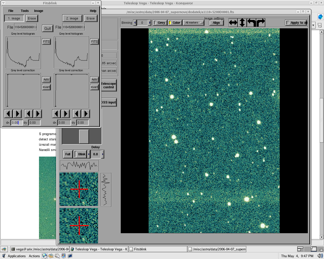Open the Tools menu in Fitsblink
Screen dimensions: 324x259
(x=25, y=11)
